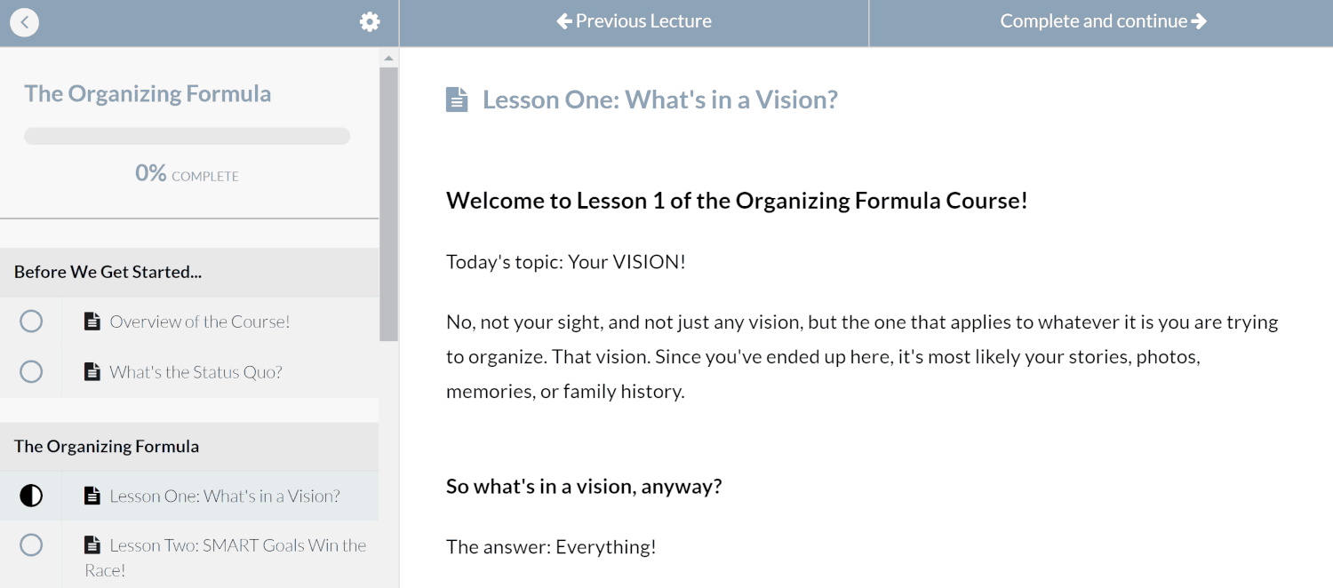This screenshot has width=1333, height=588.
Task: Click the left arrow on Previous Lecture
Action: tap(564, 20)
